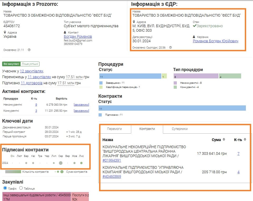Select the Таблиця radio button
253x201 pixels.
pos(21,188)
